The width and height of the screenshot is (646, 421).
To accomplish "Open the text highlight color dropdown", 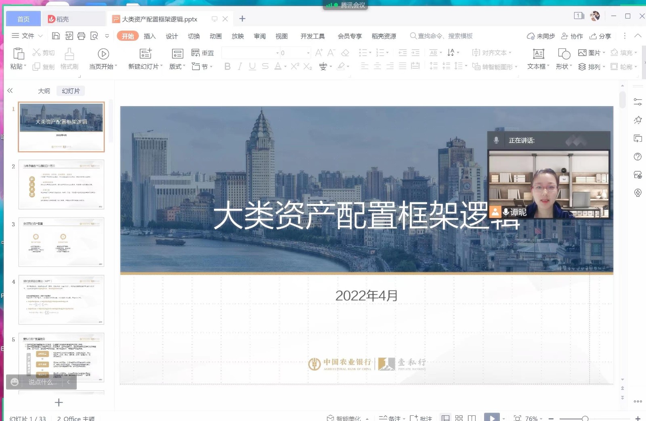I will pyautogui.click(x=348, y=67).
